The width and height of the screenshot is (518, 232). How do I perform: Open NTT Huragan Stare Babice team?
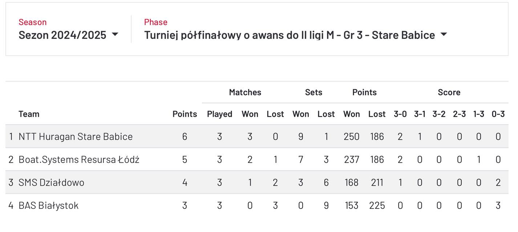(76, 137)
